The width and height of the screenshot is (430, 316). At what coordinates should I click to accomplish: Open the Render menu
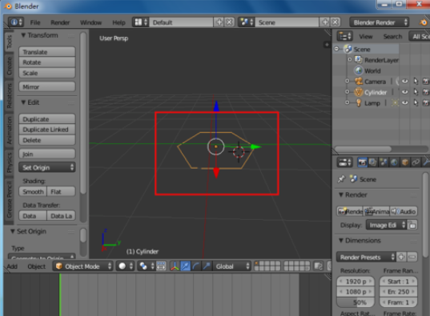pyautogui.click(x=60, y=22)
